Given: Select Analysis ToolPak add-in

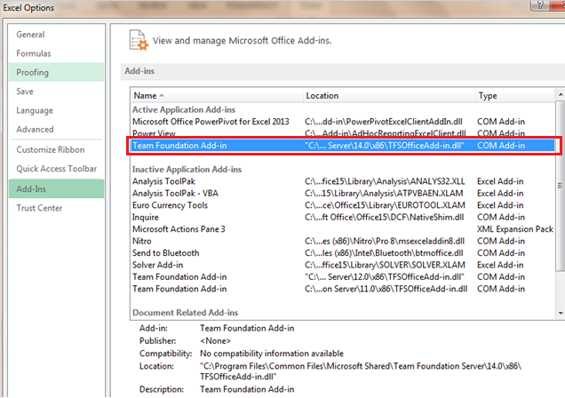Looking at the screenshot, I should [x=342, y=181].
